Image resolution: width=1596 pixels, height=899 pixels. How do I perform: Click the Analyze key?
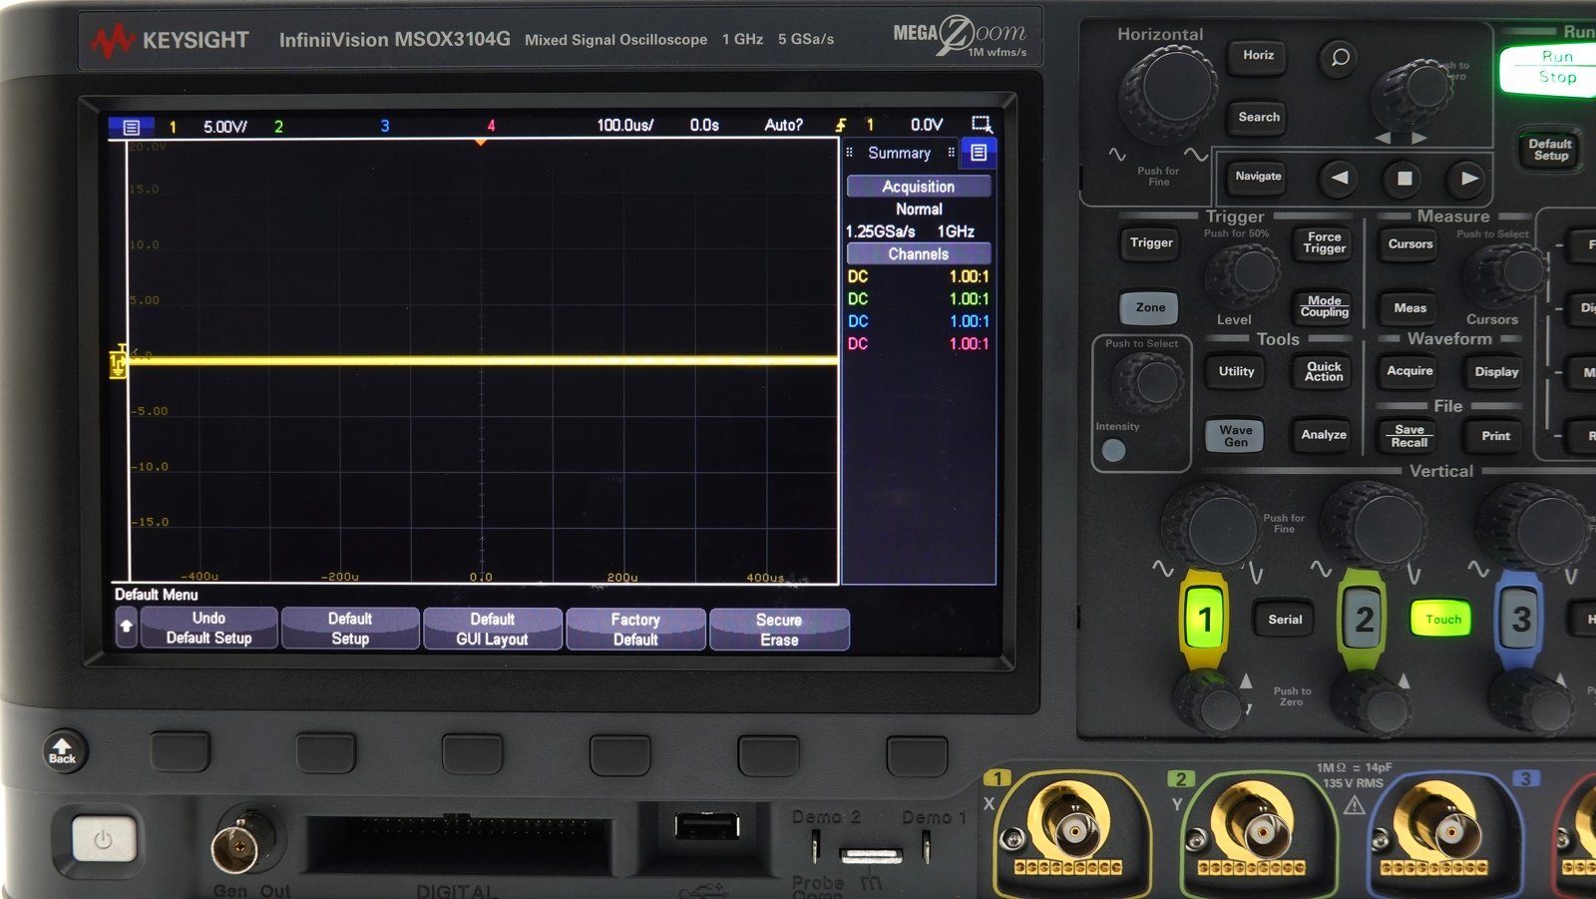pyautogui.click(x=1323, y=435)
